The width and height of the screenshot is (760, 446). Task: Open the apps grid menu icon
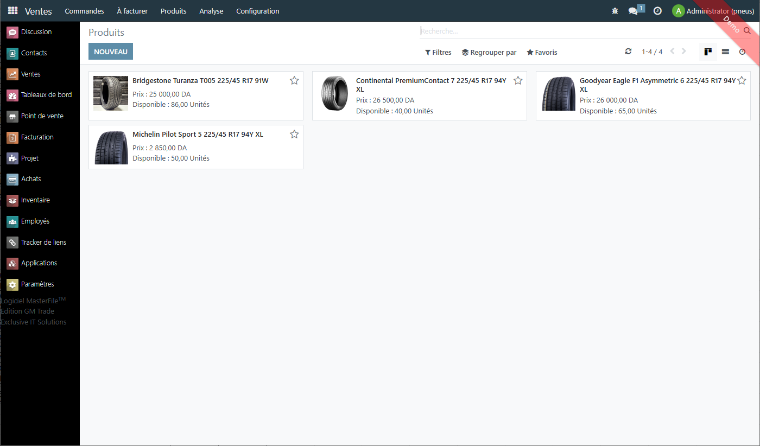point(12,11)
